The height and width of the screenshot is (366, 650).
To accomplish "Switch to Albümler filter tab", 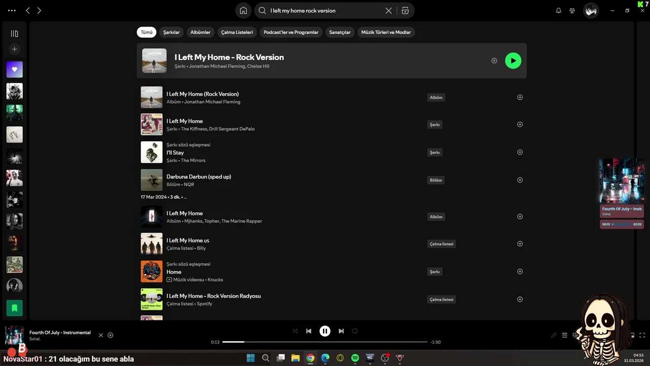I will tap(200, 32).
